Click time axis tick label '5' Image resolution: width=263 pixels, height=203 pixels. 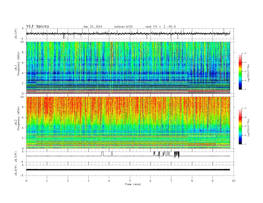coord(130,181)
